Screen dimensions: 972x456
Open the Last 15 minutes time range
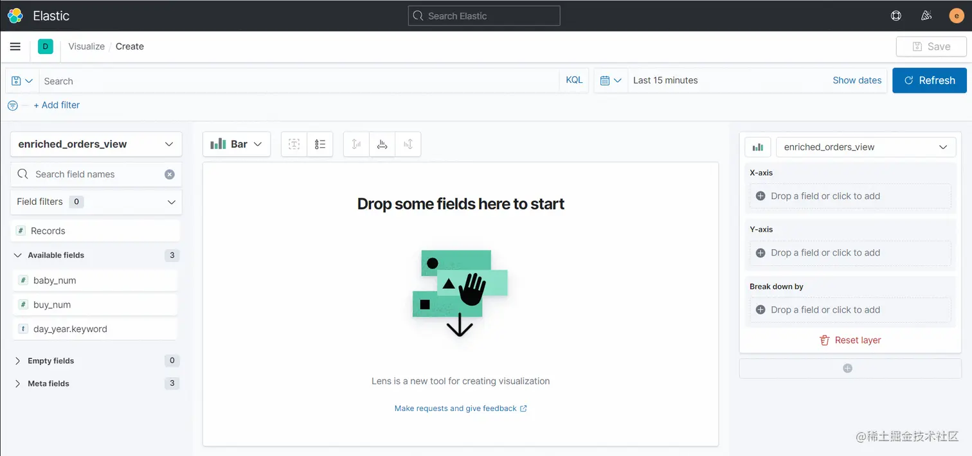665,80
